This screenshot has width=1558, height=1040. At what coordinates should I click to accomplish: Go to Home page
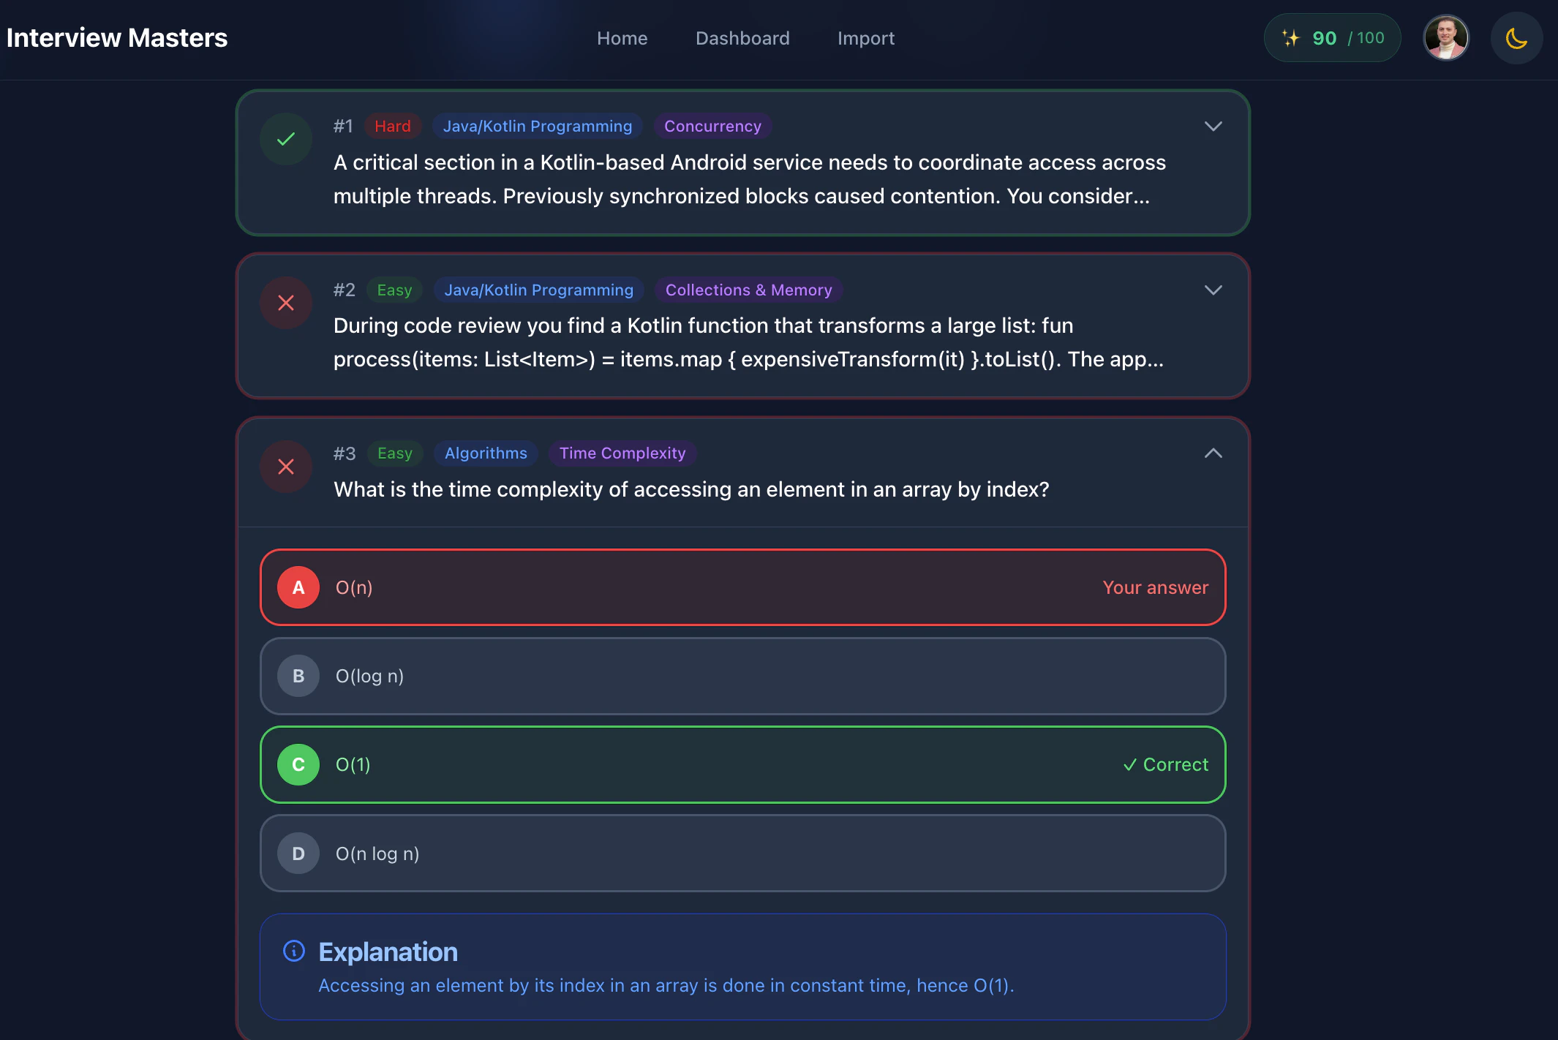click(x=622, y=38)
